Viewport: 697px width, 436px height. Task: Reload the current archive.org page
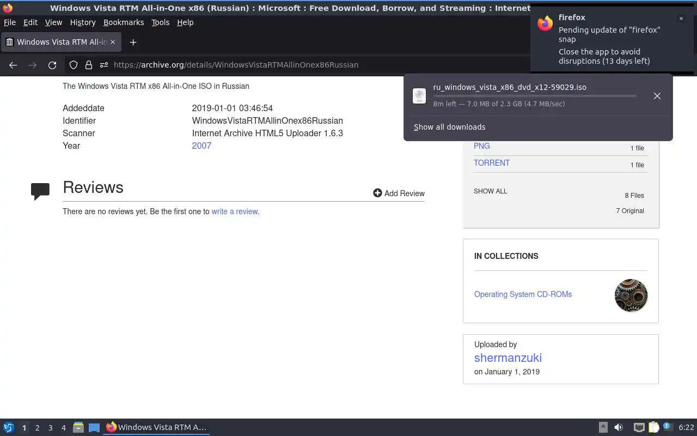point(52,65)
